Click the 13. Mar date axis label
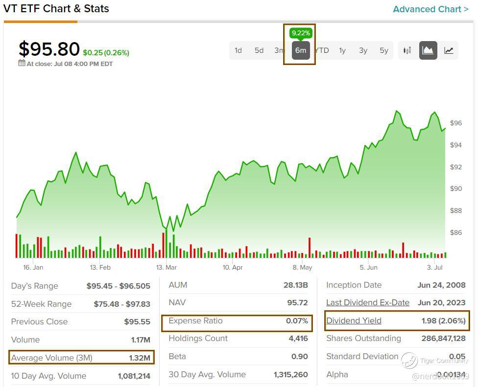This screenshot has height=387, width=478. click(x=167, y=267)
